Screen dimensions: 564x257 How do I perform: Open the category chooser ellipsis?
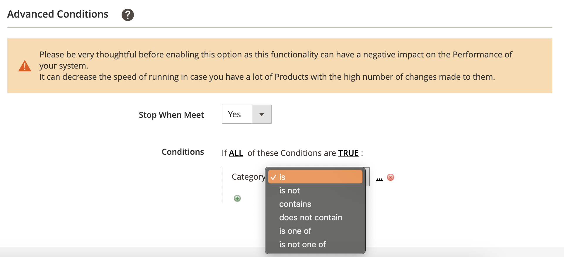[379, 178]
